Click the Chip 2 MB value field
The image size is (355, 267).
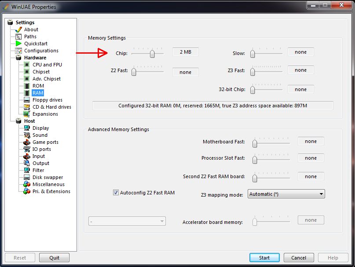tap(185, 52)
